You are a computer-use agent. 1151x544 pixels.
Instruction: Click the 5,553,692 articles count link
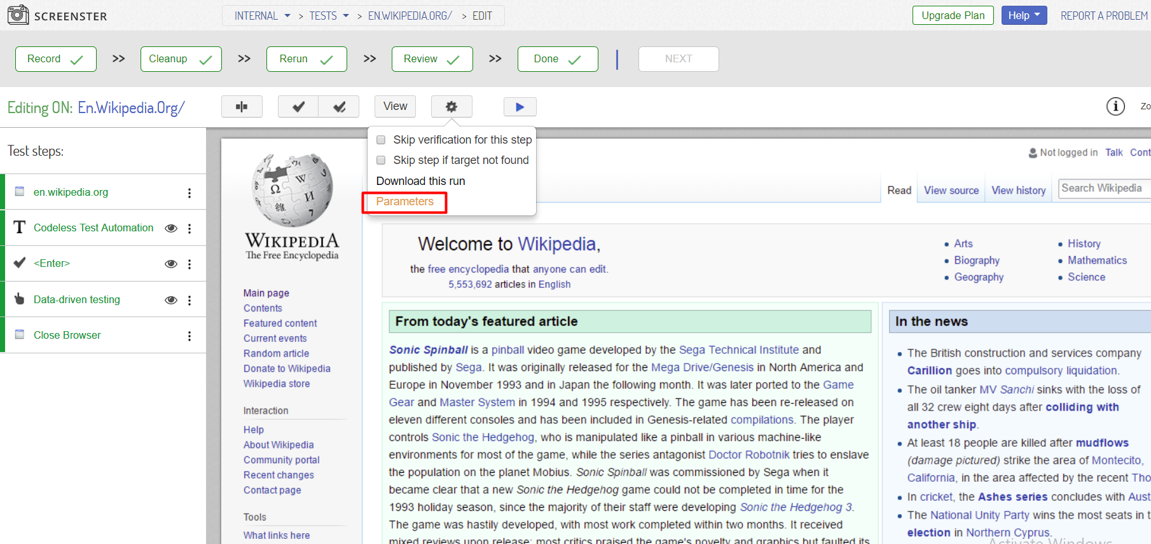[x=470, y=285]
